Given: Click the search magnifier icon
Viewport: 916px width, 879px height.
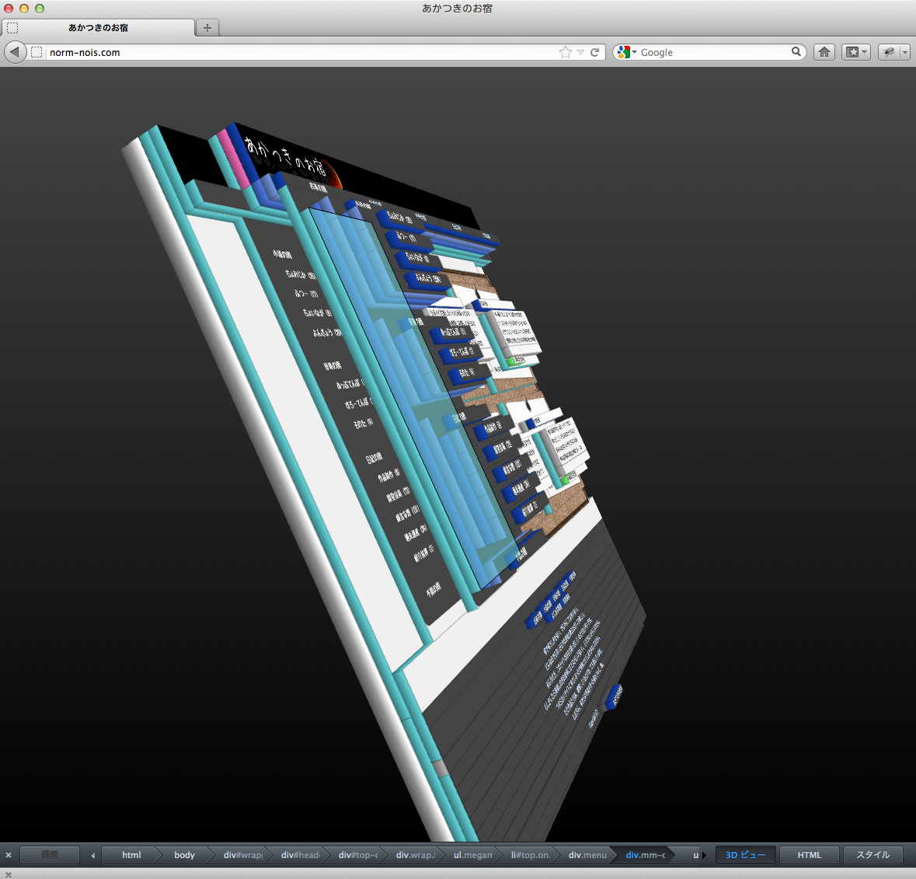Looking at the screenshot, I should [x=796, y=52].
